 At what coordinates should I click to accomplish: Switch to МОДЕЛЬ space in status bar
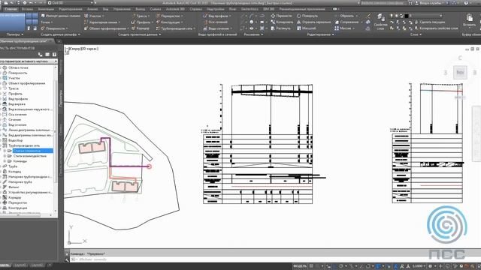tap(300, 266)
